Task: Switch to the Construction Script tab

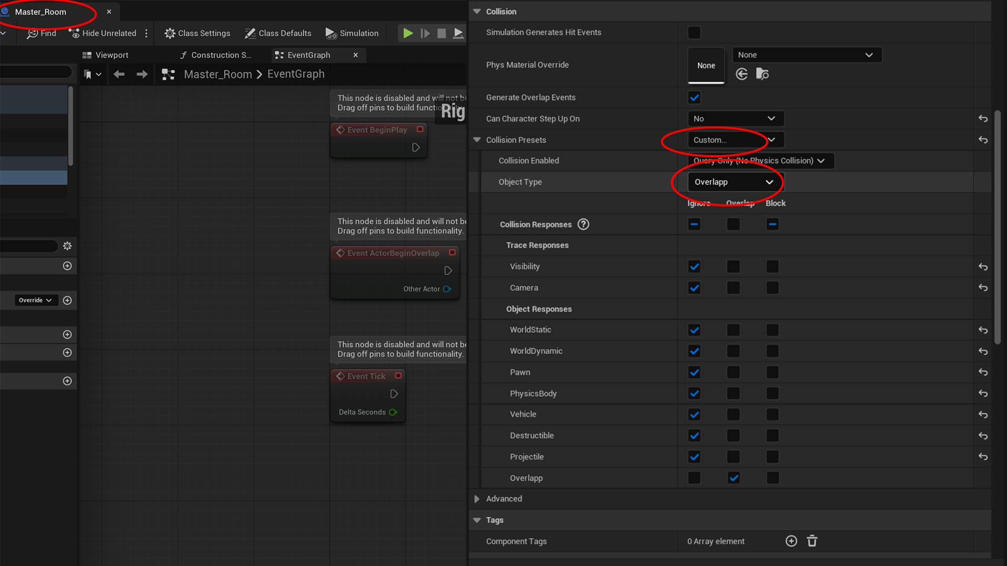Action: pyautogui.click(x=216, y=55)
